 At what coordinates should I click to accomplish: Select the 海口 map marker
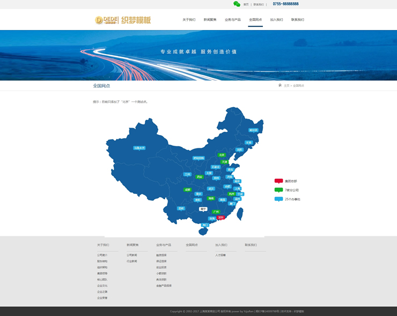(x=205, y=225)
